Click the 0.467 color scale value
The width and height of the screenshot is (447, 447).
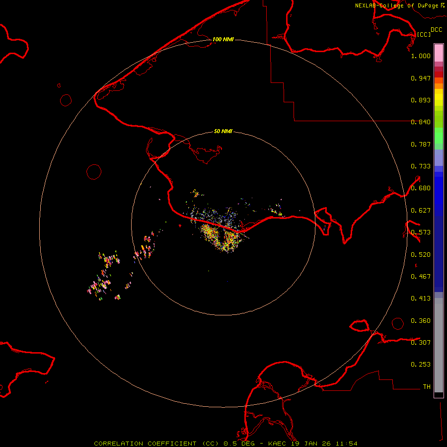421,277
